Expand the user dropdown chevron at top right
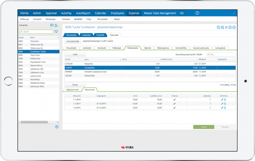Viewport: 255px width, 161px height. (x=234, y=13)
